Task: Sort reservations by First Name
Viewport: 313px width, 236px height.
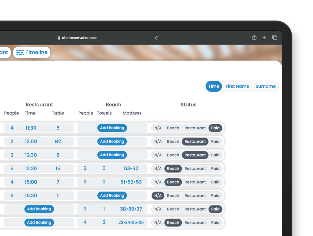Action: [x=237, y=86]
